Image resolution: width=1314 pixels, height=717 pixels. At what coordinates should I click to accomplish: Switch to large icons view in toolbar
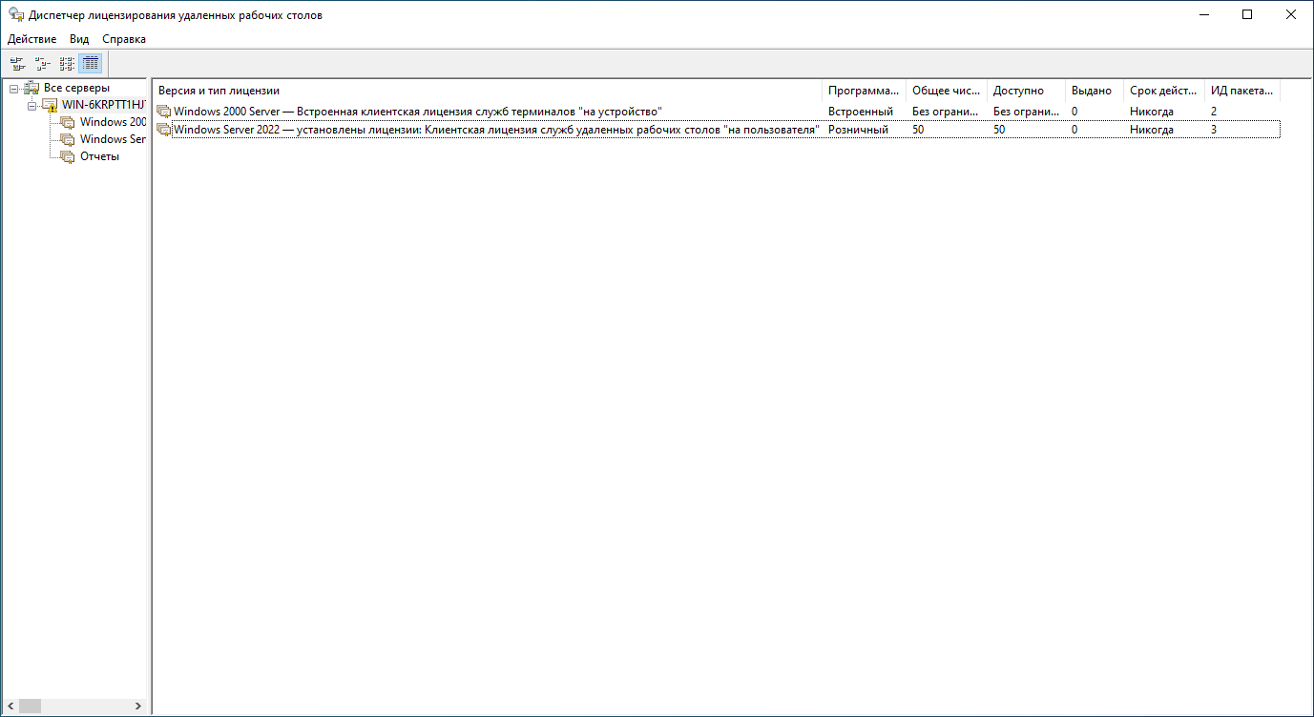pos(17,64)
